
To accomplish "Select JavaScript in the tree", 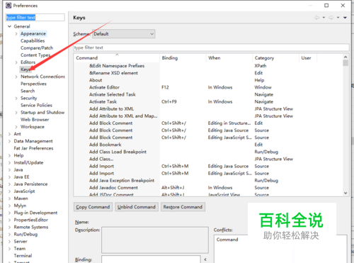I will point(24,191).
